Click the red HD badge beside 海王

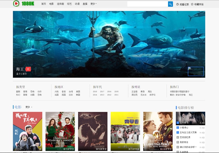28,69
